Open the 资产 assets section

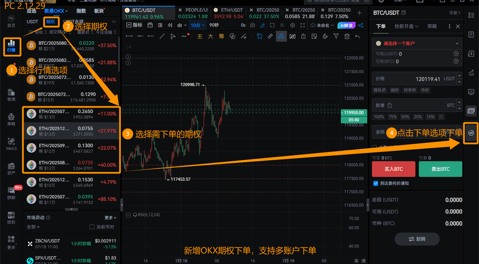pos(11,169)
